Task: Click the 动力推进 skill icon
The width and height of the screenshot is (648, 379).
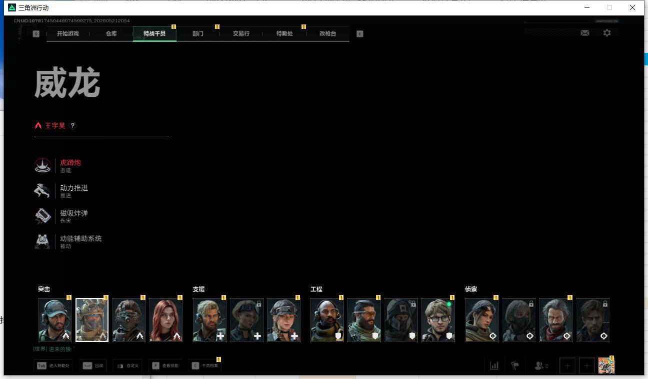Action: 42,191
